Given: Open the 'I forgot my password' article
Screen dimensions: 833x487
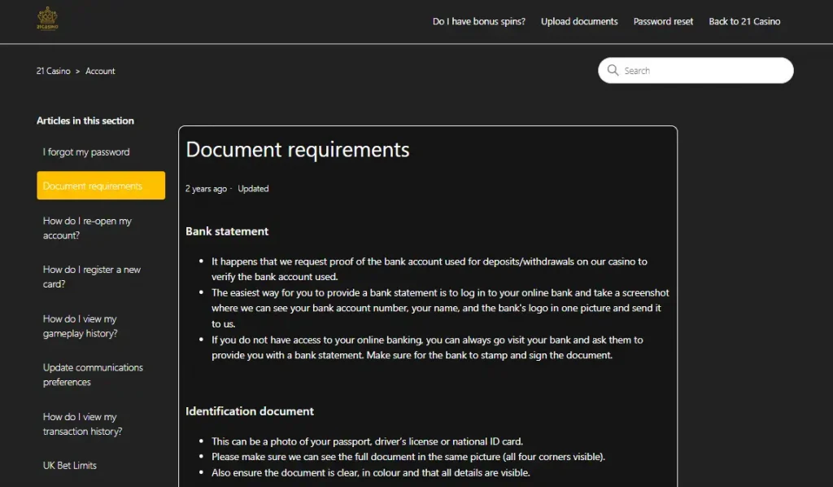Looking at the screenshot, I should tap(86, 152).
